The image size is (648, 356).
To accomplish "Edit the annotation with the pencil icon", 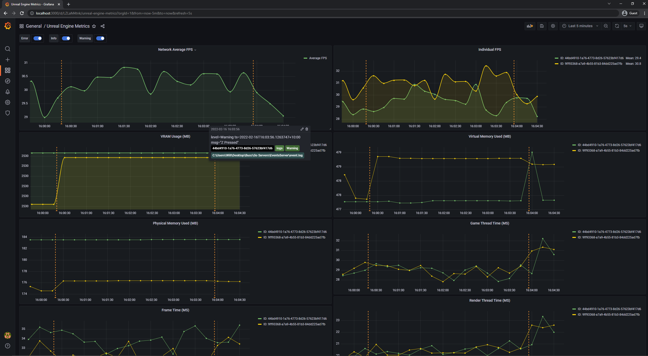I will 302,129.
